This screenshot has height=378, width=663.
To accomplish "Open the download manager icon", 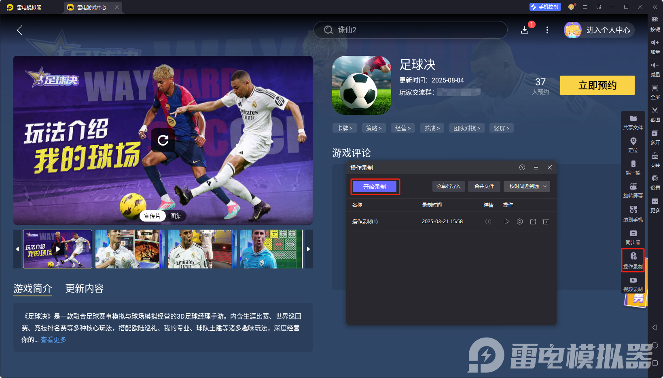I will coord(525,30).
